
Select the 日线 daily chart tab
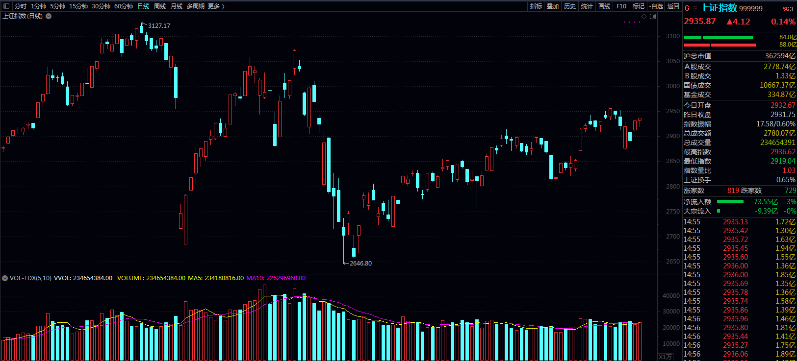pyautogui.click(x=143, y=6)
